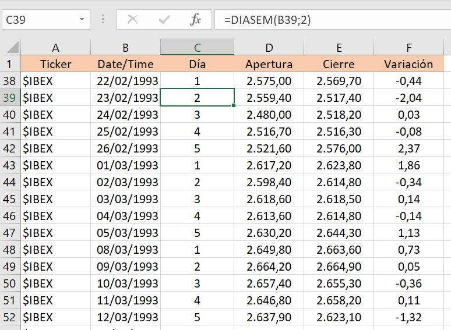Click the Variación header cell
The height and width of the screenshot is (330, 451).
coord(408,64)
